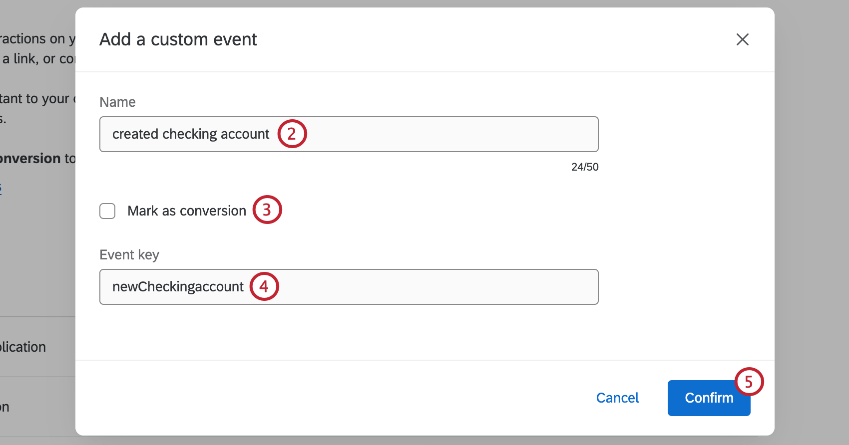Screen dimensions: 849x445
Task: Click the 24/50 character counter
Action: pos(585,167)
